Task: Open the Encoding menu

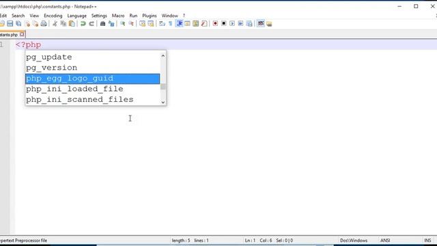Action: click(53, 16)
